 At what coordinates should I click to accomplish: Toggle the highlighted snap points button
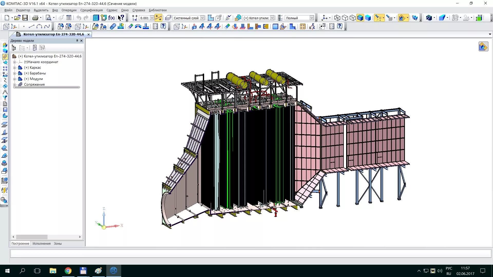coord(158,18)
